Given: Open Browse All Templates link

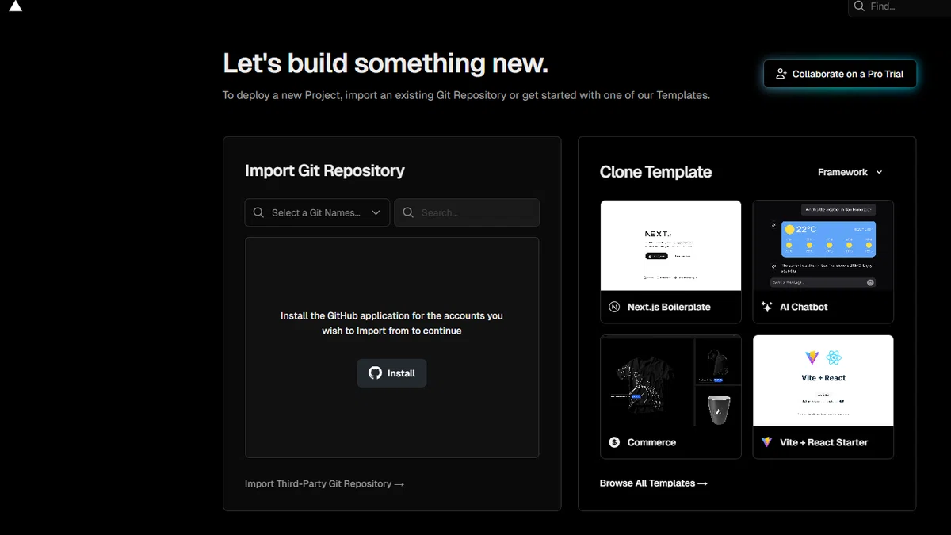Looking at the screenshot, I should pos(654,483).
